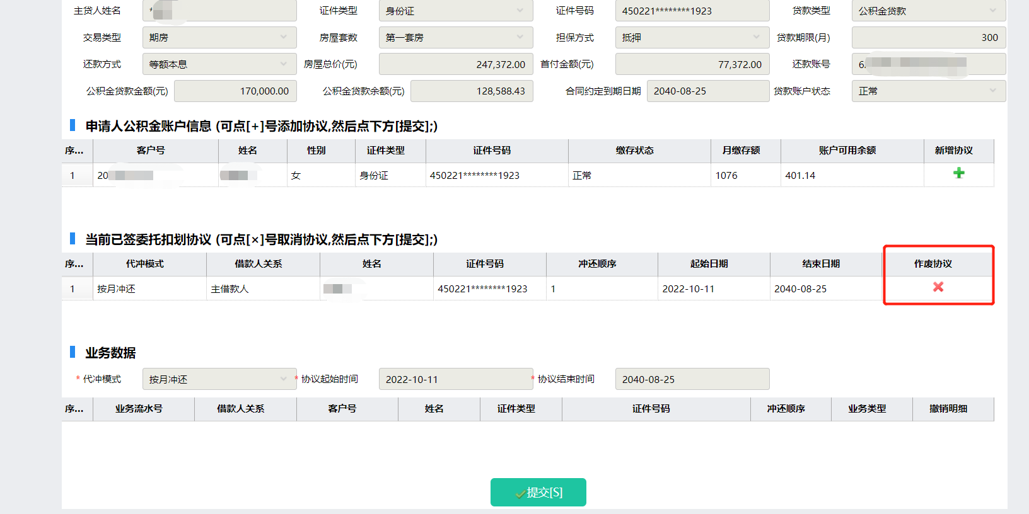Open the 证件类型 dropdown showing 身份证
Screen dimensions: 1029x514
pos(455,11)
